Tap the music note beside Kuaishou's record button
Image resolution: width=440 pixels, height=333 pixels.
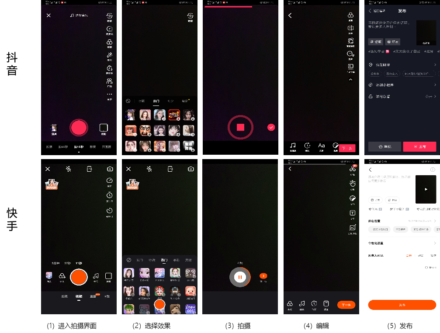click(x=96, y=276)
